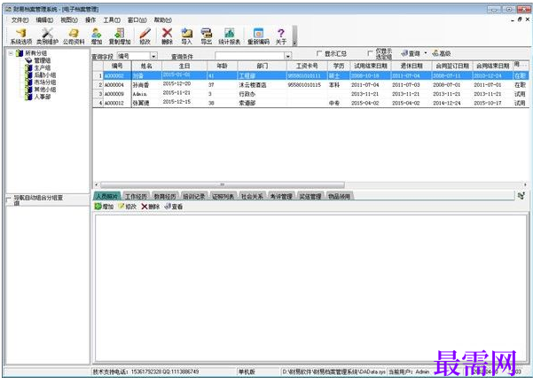
Task: Click the 学历 column header
Action: click(x=338, y=66)
